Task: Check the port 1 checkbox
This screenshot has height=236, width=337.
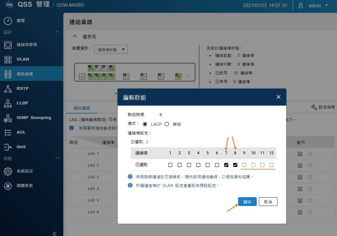Action: click(170, 165)
